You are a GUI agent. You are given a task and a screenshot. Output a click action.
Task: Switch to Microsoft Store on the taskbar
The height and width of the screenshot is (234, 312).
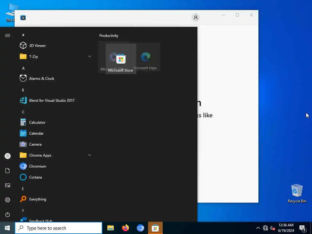click(155, 228)
